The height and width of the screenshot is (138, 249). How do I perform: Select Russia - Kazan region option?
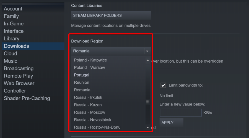point(88,105)
